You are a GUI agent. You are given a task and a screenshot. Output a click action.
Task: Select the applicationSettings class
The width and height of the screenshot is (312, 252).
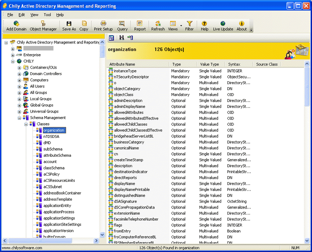pyautogui.click(x=59, y=218)
